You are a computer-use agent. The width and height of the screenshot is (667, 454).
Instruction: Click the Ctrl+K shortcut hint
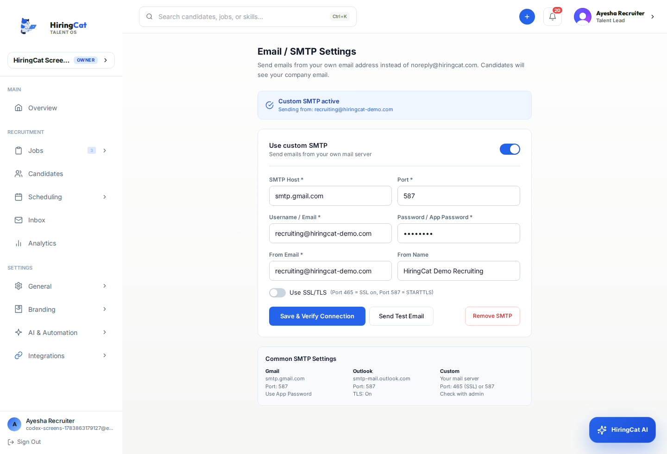340,17
